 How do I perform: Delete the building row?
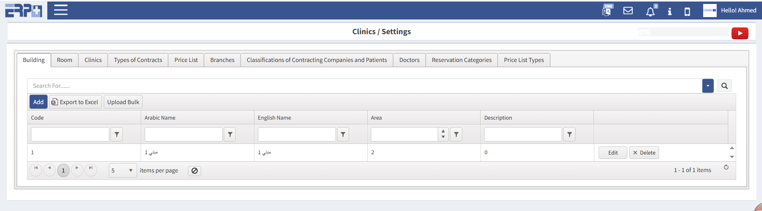click(644, 153)
